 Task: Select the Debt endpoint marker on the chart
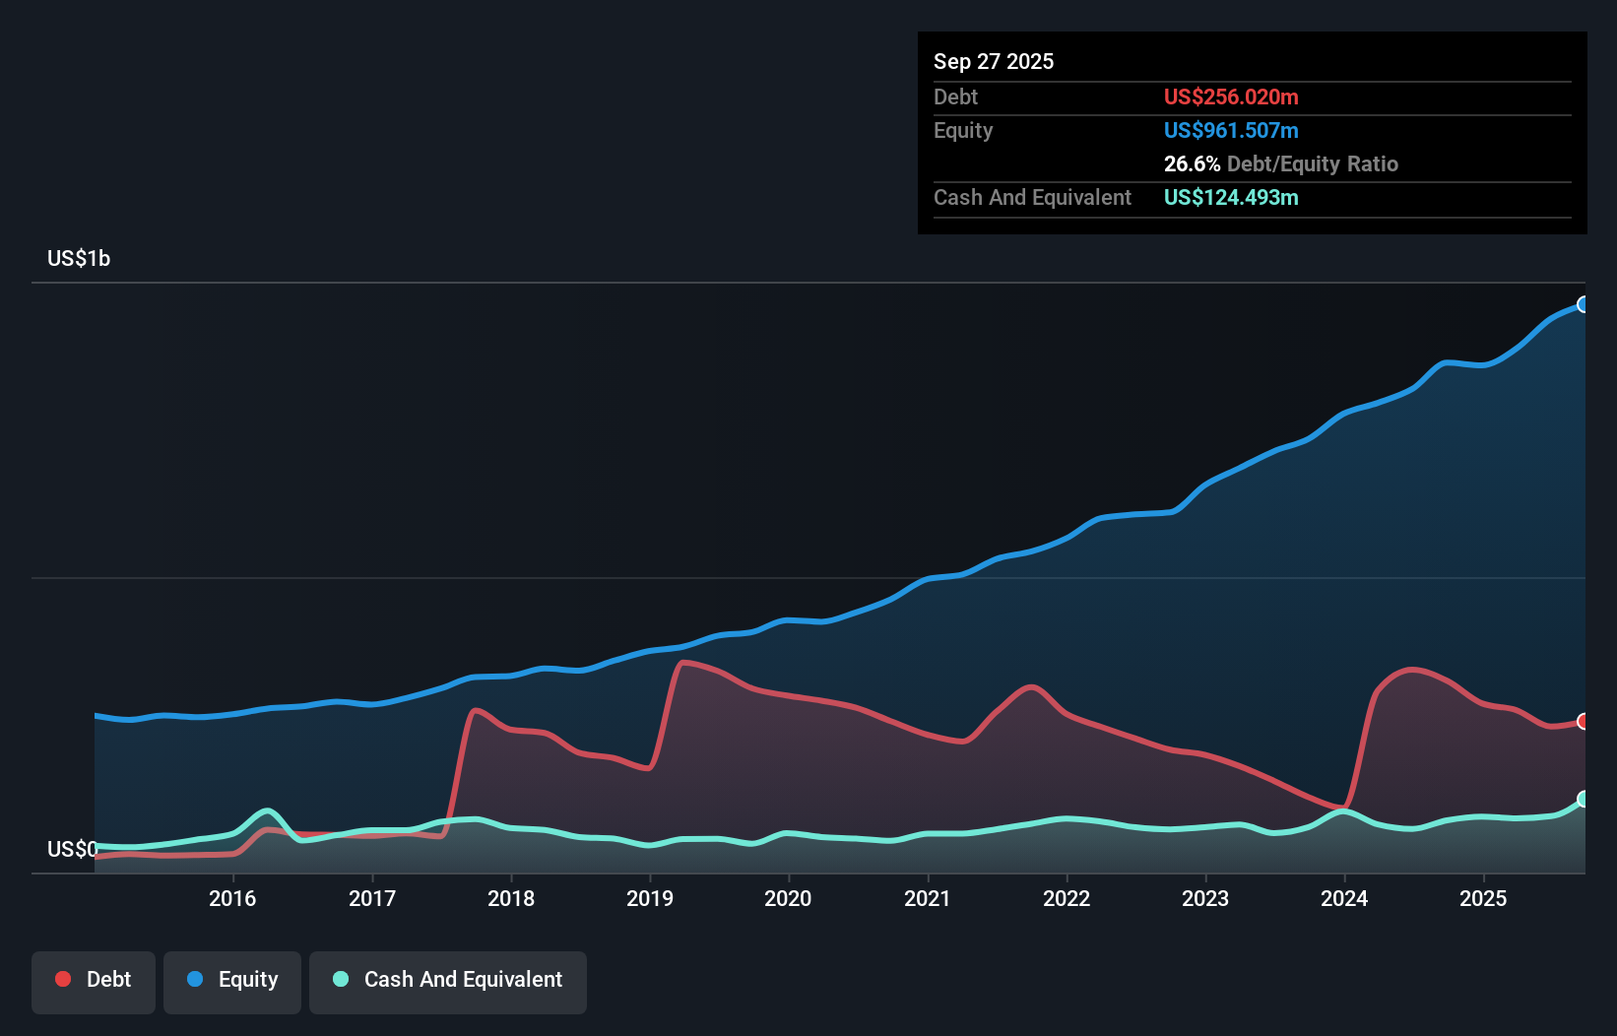[x=1583, y=723]
